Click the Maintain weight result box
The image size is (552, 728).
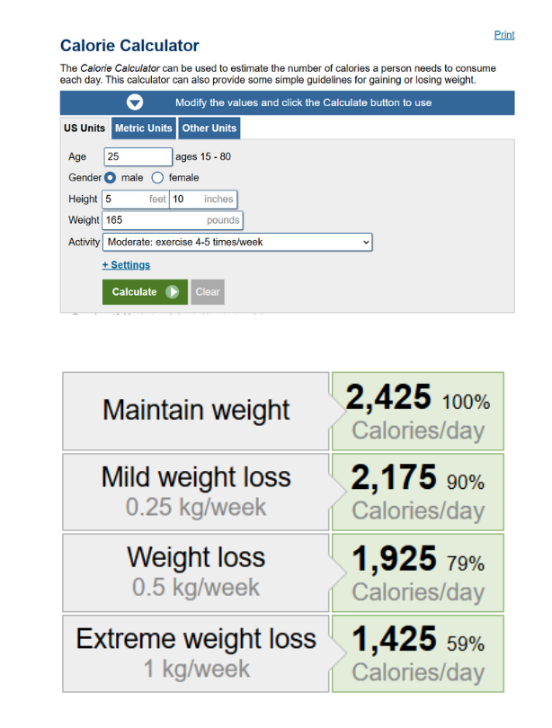click(x=194, y=410)
